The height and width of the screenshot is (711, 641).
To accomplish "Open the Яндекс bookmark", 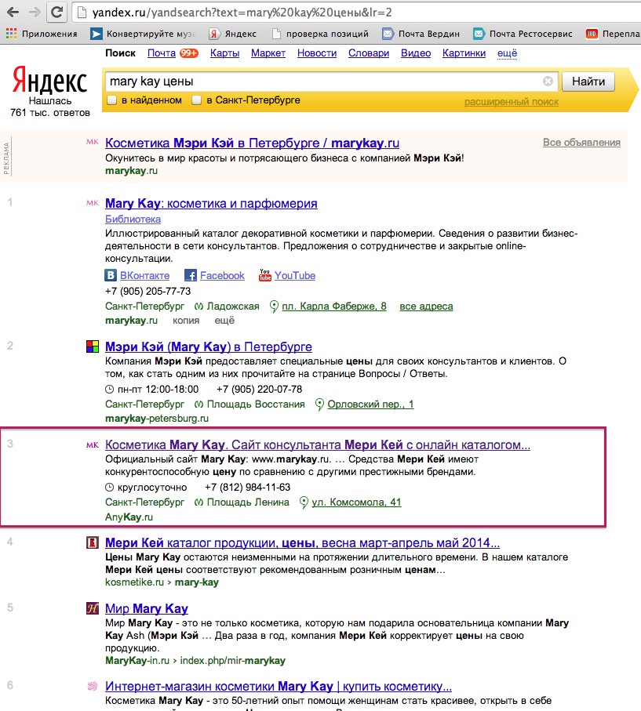I will pyautogui.click(x=233, y=34).
